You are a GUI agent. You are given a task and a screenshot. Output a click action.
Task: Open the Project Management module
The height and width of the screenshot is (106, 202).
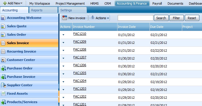70,3
